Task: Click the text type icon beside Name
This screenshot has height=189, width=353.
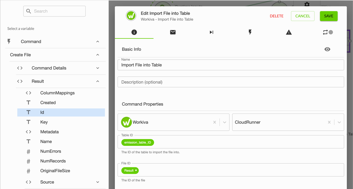Action: [x=29, y=141]
